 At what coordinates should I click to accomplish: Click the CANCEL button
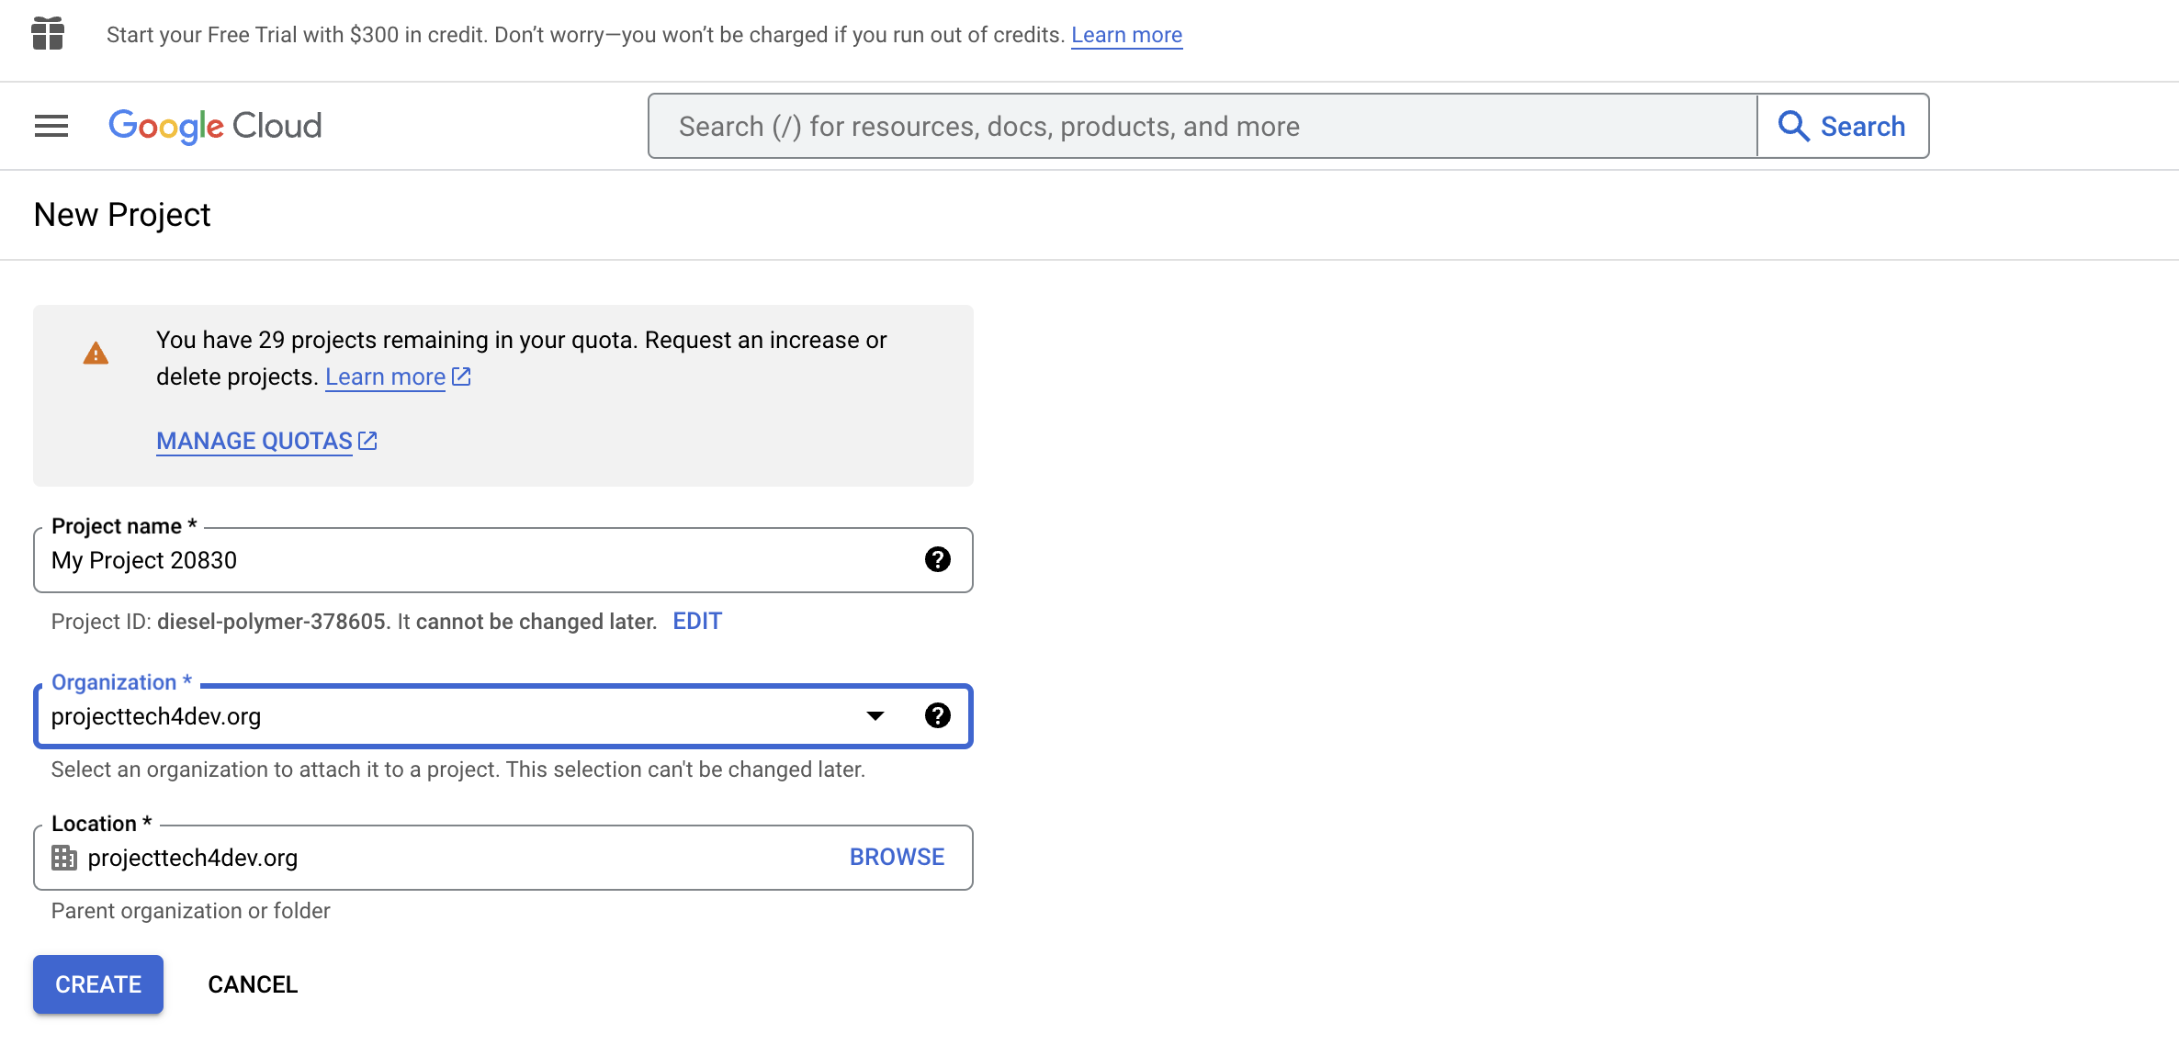tap(253, 984)
